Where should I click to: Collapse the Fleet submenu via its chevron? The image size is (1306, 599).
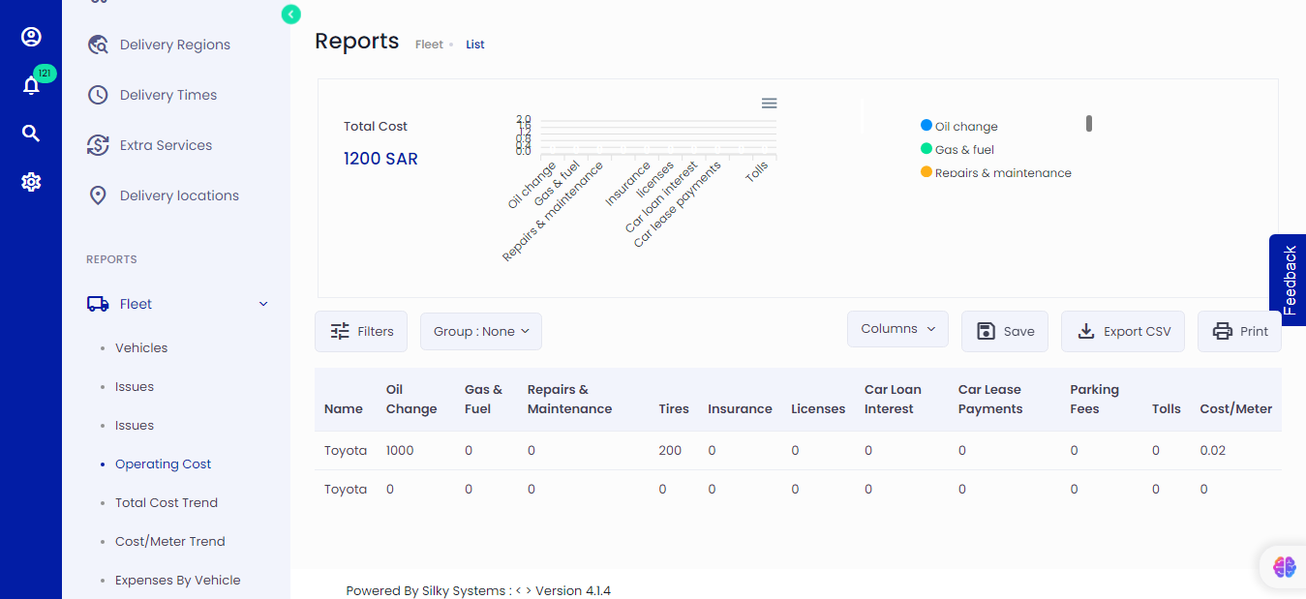262,303
